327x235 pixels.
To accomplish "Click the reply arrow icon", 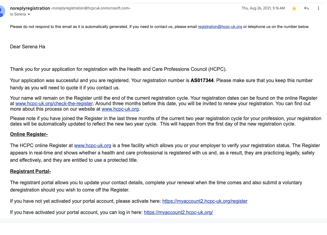I will click(x=306, y=9).
